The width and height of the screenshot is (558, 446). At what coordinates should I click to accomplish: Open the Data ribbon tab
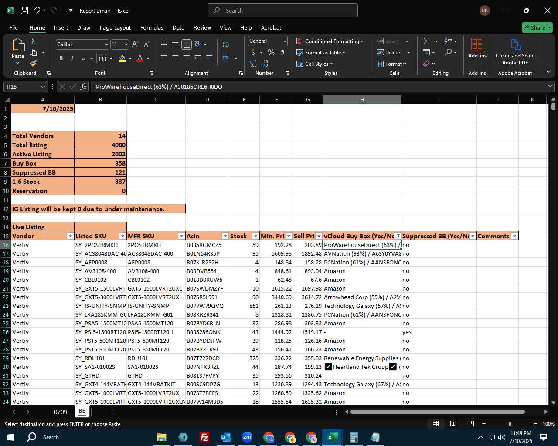pos(178,27)
